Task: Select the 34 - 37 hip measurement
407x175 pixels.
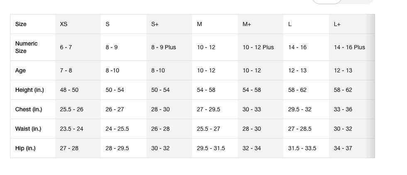Action: pos(343,148)
